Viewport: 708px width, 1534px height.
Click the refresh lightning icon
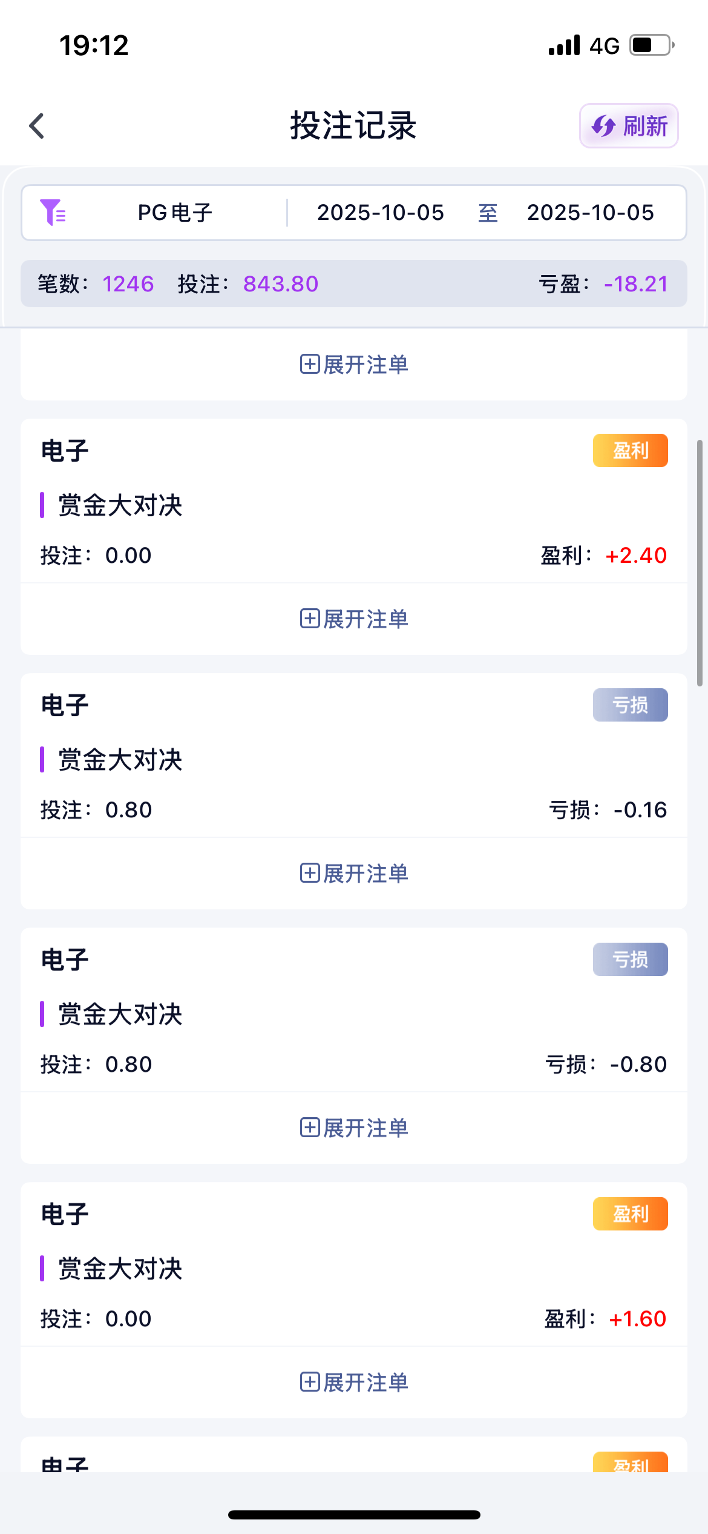(603, 126)
